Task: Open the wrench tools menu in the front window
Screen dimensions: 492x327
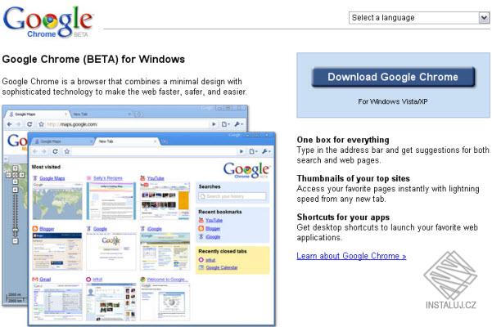Action: [x=266, y=151]
